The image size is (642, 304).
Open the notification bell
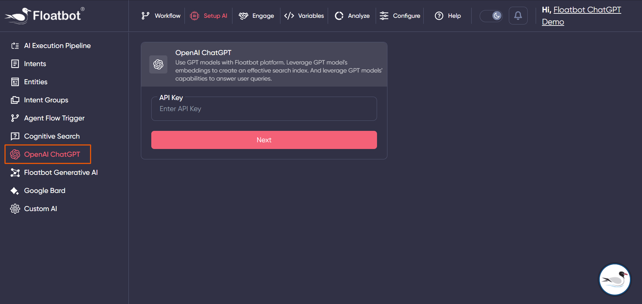pyautogui.click(x=518, y=15)
